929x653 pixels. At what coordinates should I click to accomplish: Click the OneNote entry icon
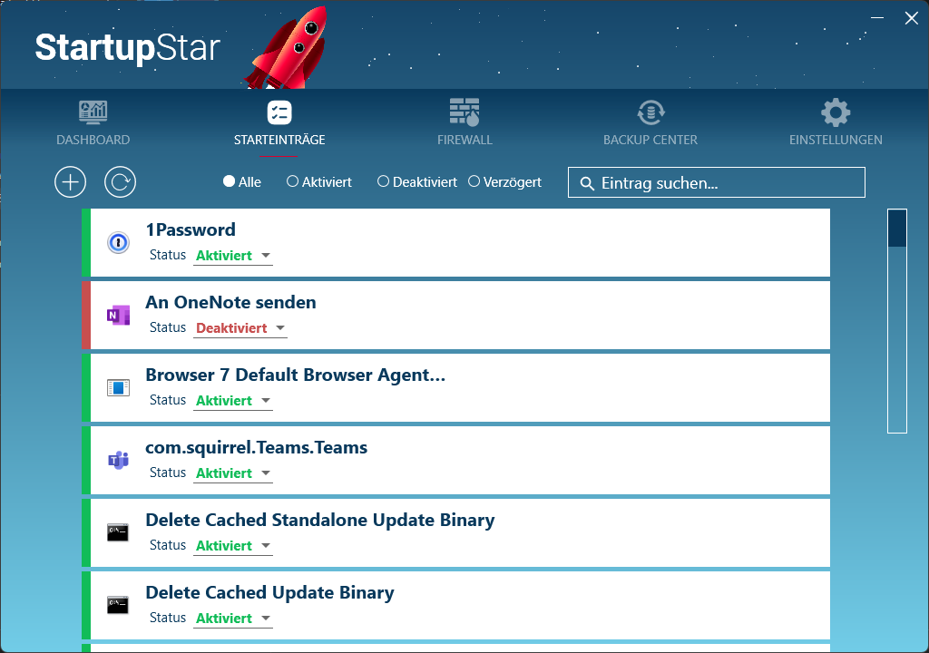(x=118, y=316)
